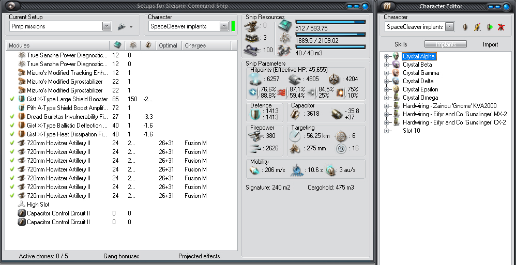The width and height of the screenshot is (516, 265).
Task: Switch to the Implants tab
Action: pos(446,44)
